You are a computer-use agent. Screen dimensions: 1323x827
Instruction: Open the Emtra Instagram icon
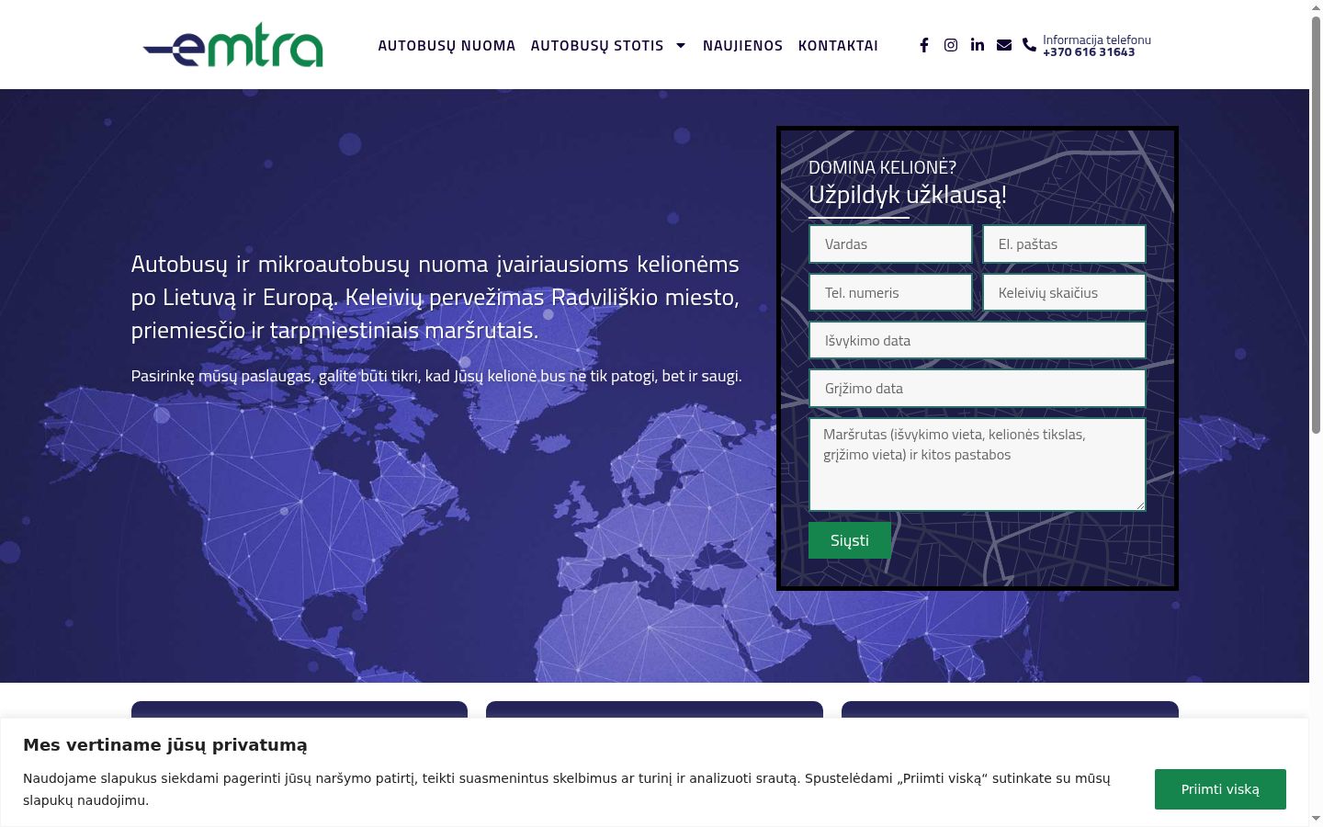pyautogui.click(x=951, y=45)
